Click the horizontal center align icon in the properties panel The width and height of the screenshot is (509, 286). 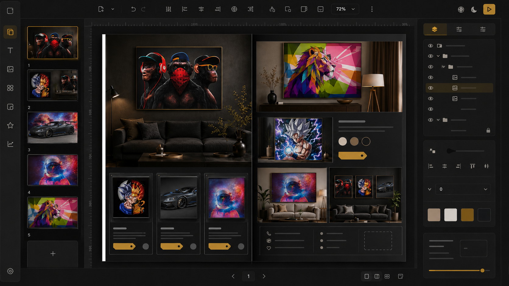tap(444, 166)
